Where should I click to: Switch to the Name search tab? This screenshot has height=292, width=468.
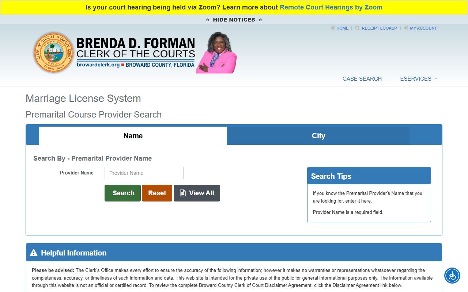pyautogui.click(x=133, y=136)
